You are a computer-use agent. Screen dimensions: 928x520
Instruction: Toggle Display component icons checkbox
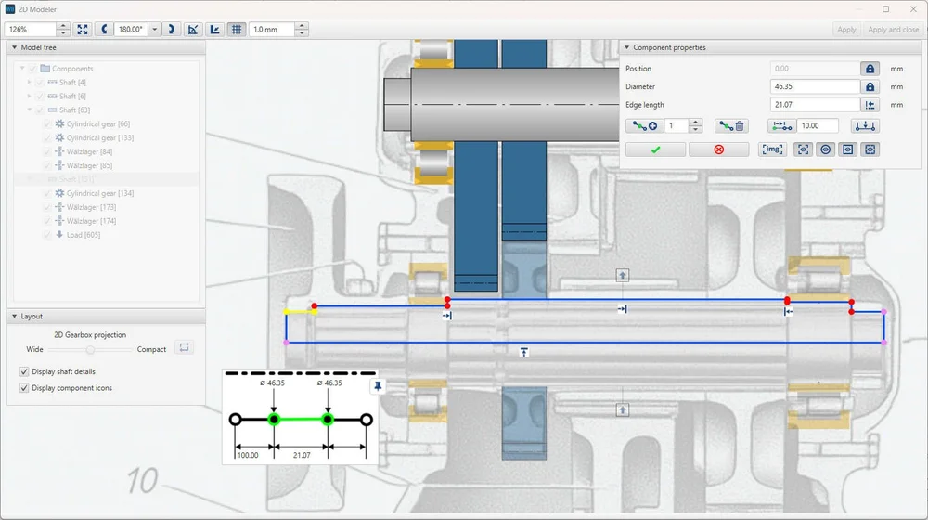point(24,388)
